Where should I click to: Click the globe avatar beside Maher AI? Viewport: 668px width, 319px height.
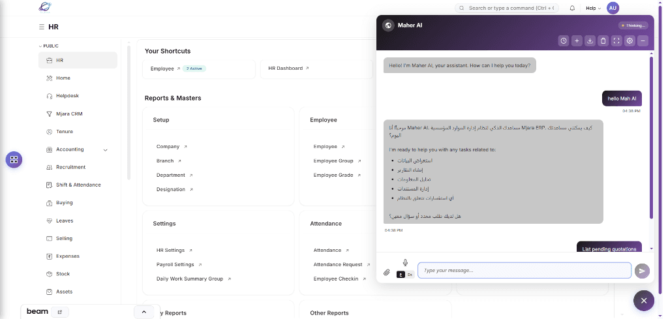[x=388, y=25]
